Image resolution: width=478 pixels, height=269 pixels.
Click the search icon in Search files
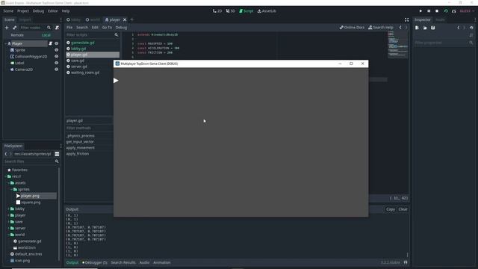click(57, 161)
